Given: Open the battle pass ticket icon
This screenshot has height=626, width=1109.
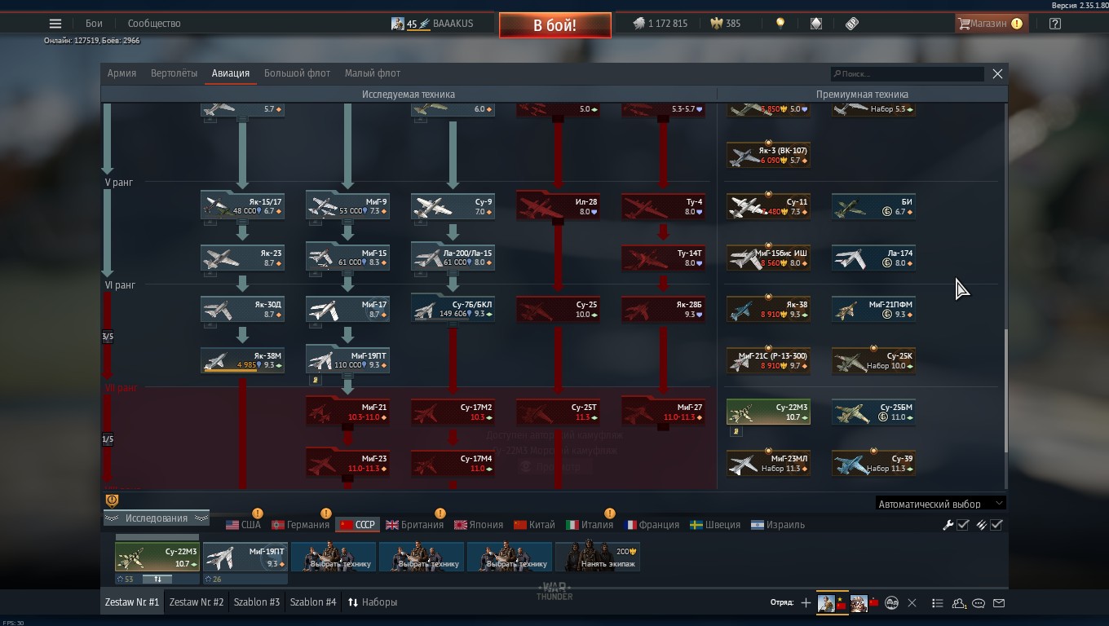Looking at the screenshot, I should point(852,24).
